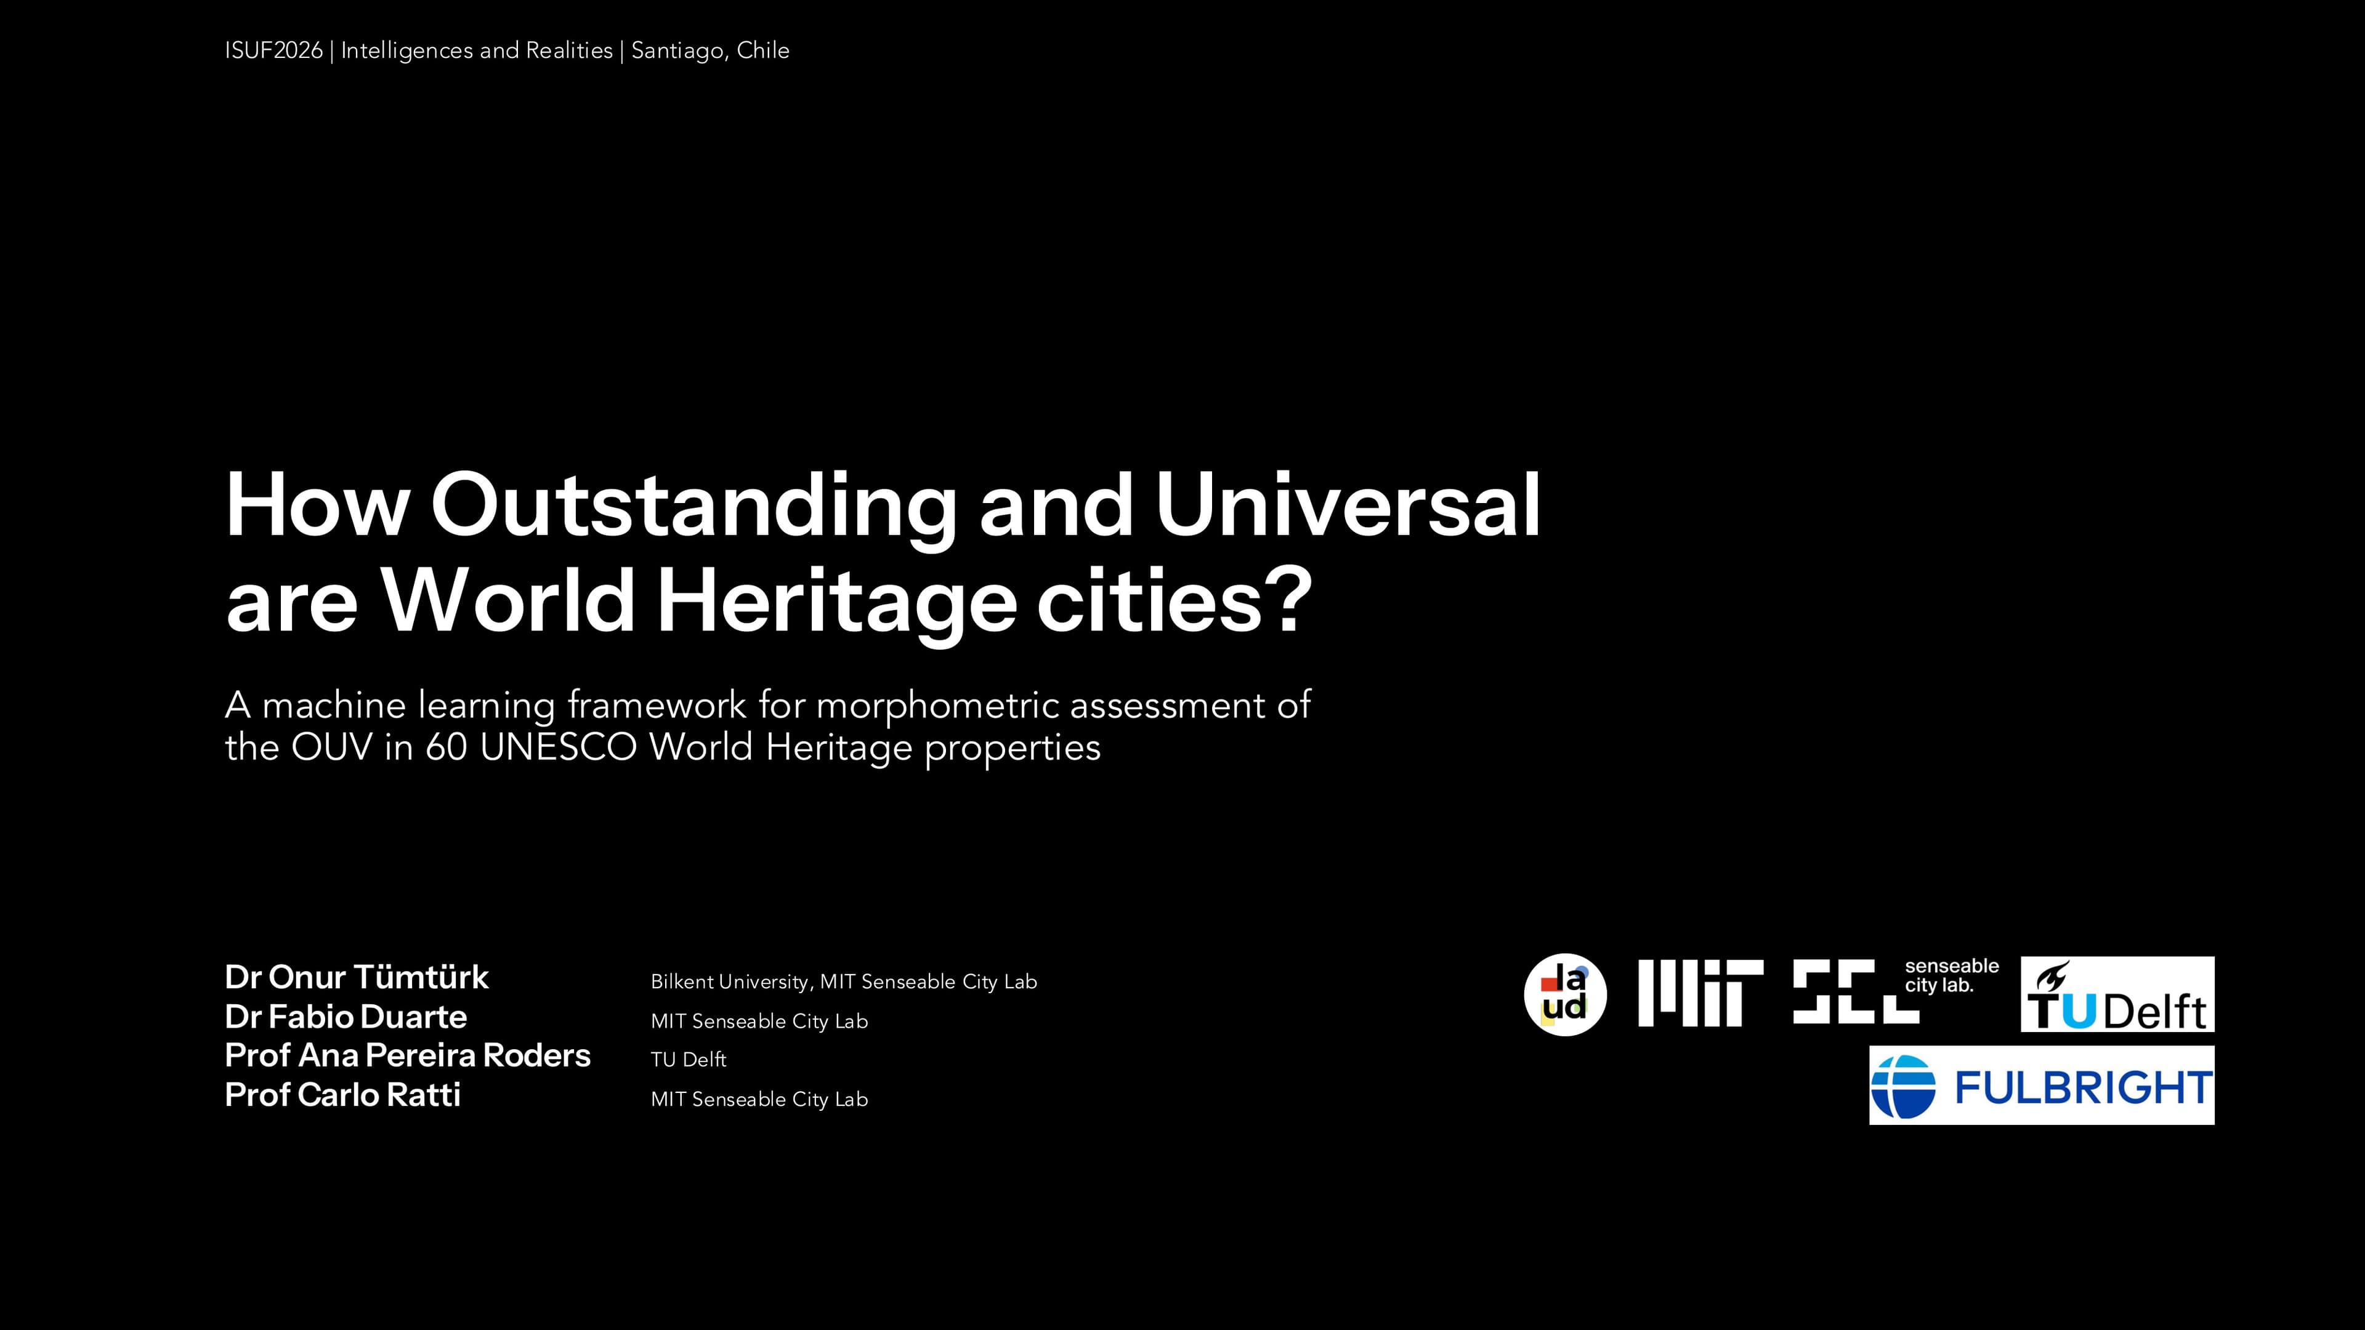
Task: Click the name 'Dr Fabio Duarte'
Action: pos(346,1017)
